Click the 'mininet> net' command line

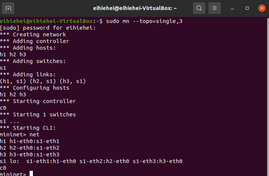coord(20,135)
